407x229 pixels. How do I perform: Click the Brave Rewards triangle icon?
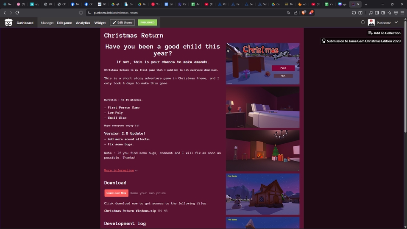(x=311, y=13)
